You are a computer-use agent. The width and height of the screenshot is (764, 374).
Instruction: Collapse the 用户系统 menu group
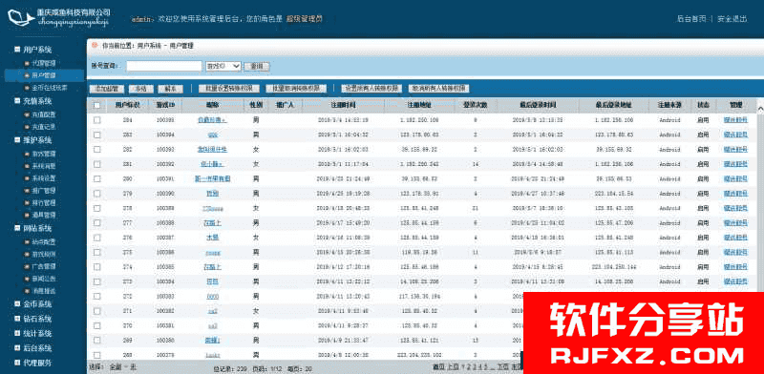pos(17,50)
